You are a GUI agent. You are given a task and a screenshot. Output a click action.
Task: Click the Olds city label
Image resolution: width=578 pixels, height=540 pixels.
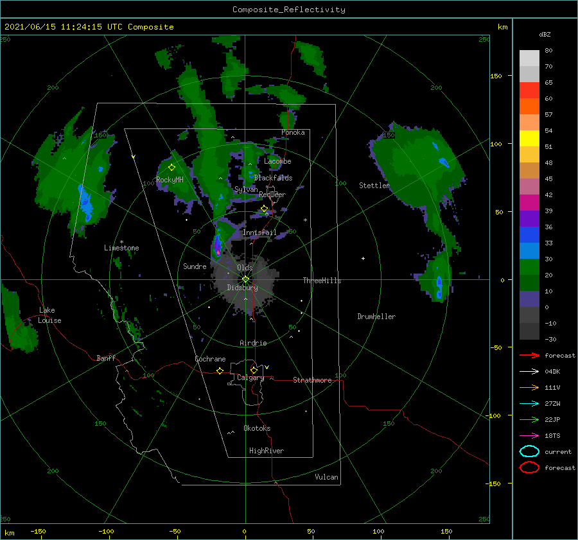(245, 268)
